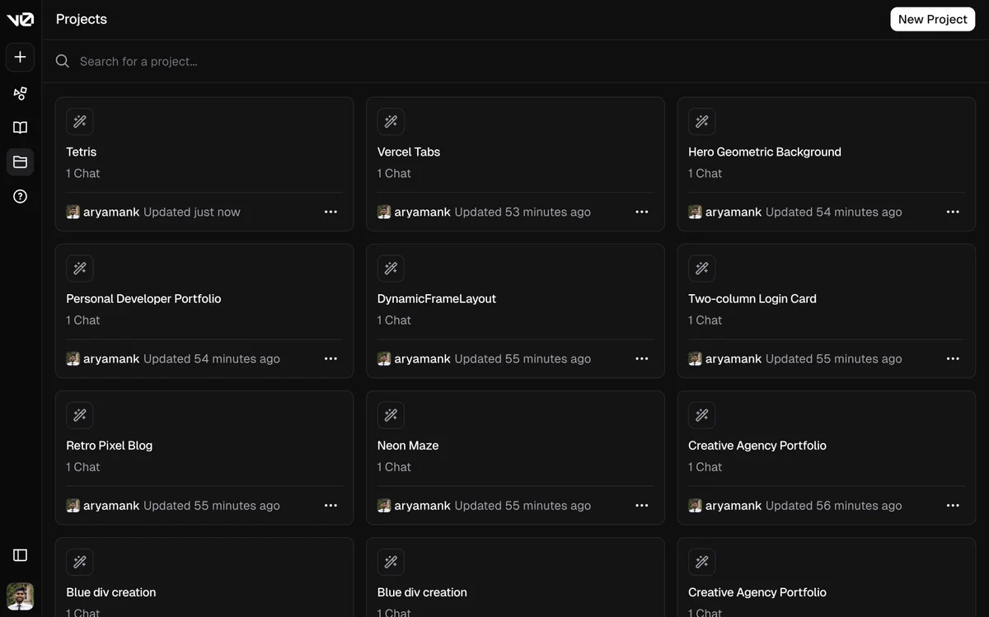The image size is (989, 617).
Task: Open options menu for the Tetris project
Action: 330,212
